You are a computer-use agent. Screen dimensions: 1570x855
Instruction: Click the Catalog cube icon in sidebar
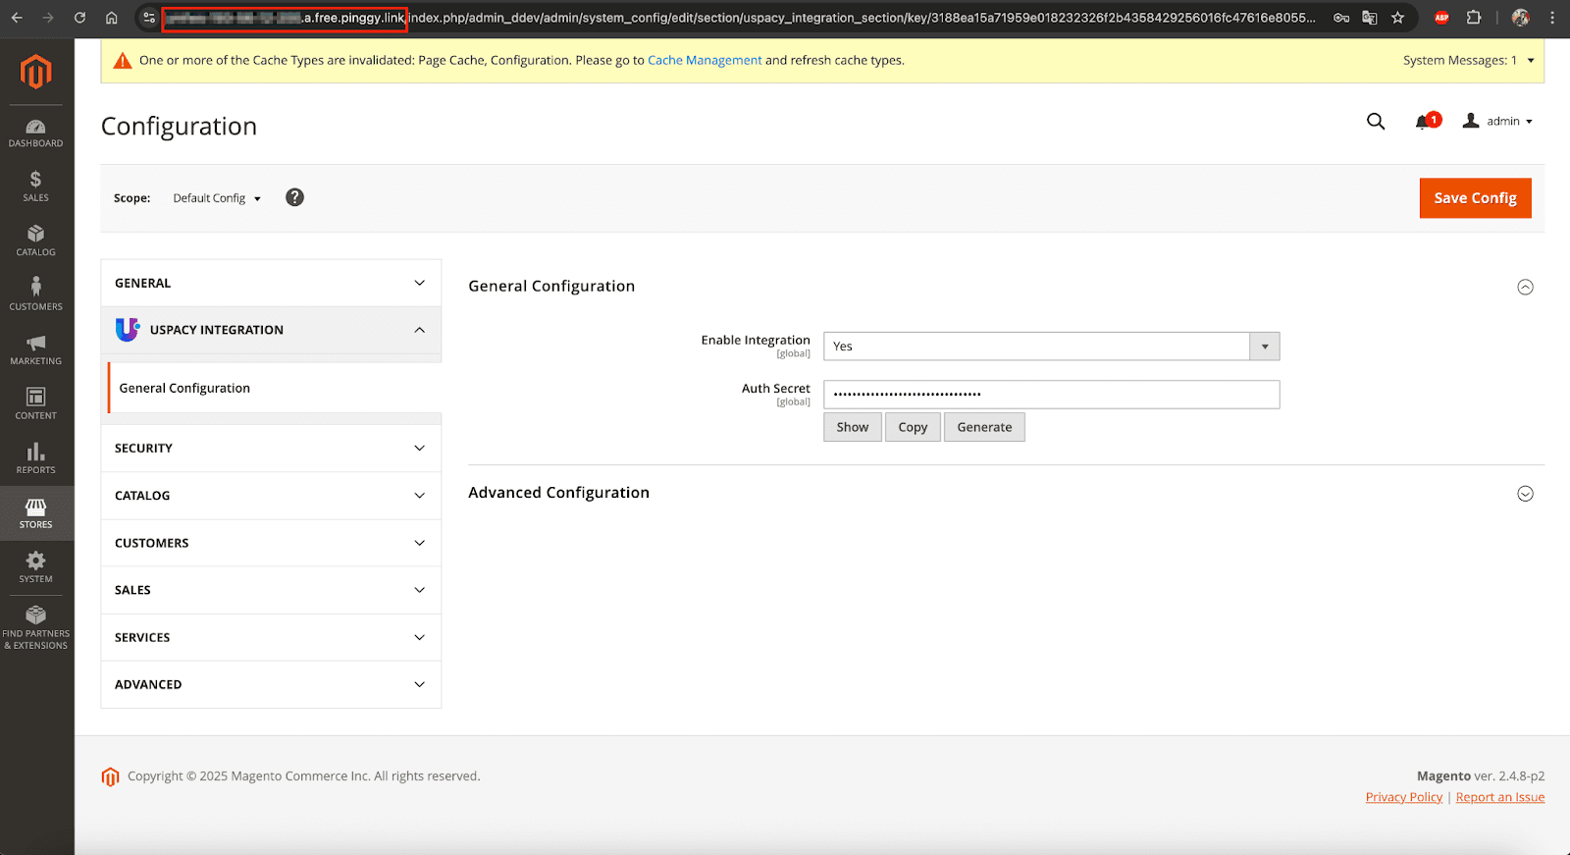coord(35,240)
